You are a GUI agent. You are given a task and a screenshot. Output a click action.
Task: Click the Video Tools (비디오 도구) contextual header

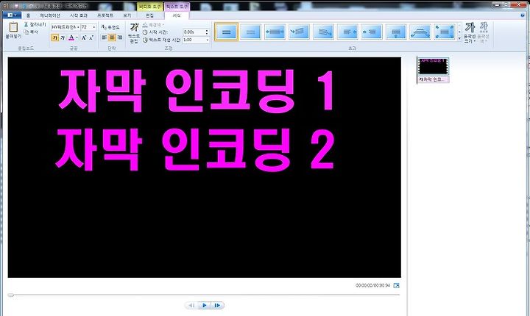click(150, 7)
